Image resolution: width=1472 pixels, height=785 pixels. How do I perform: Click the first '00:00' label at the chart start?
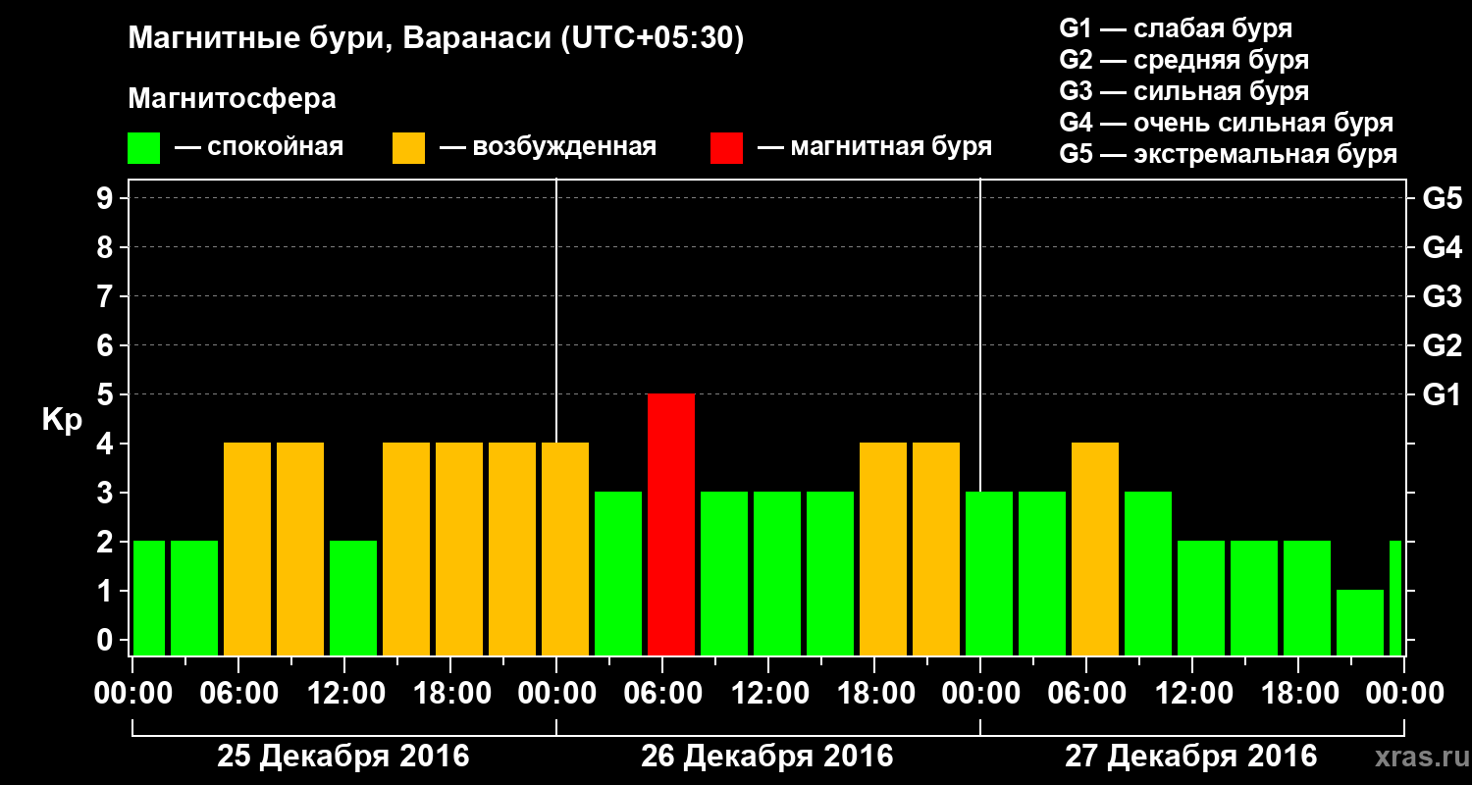[x=132, y=693]
